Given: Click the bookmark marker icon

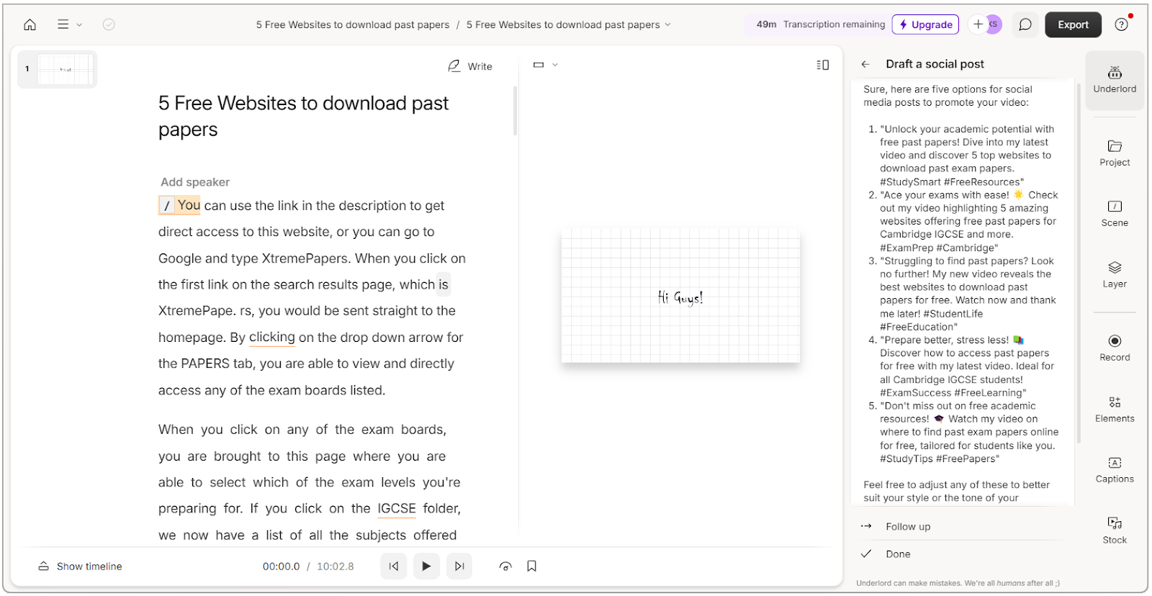Looking at the screenshot, I should [532, 566].
